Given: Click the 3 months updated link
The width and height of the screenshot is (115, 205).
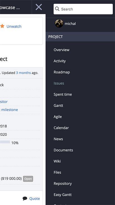Looking at the screenshot, I should coord(23,73).
